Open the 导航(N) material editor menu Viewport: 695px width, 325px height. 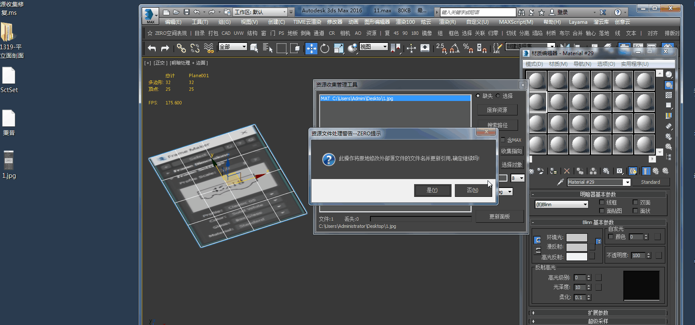point(582,64)
